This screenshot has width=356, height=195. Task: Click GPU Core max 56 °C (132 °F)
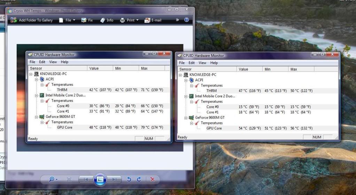(x=301, y=128)
